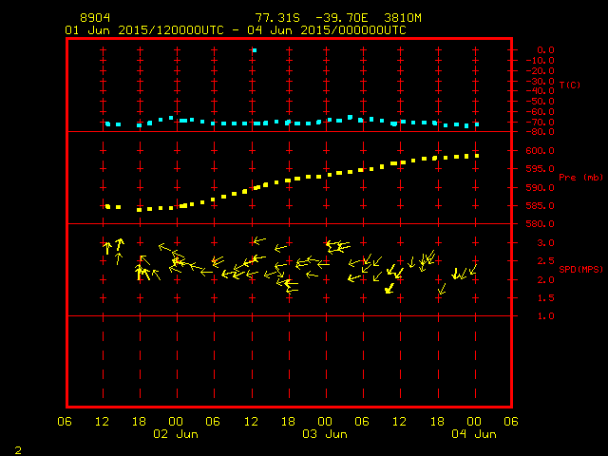608x456 pixels.
Task: Click the number 2 in bottom-left corner
Action: click(x=18, y=447)
